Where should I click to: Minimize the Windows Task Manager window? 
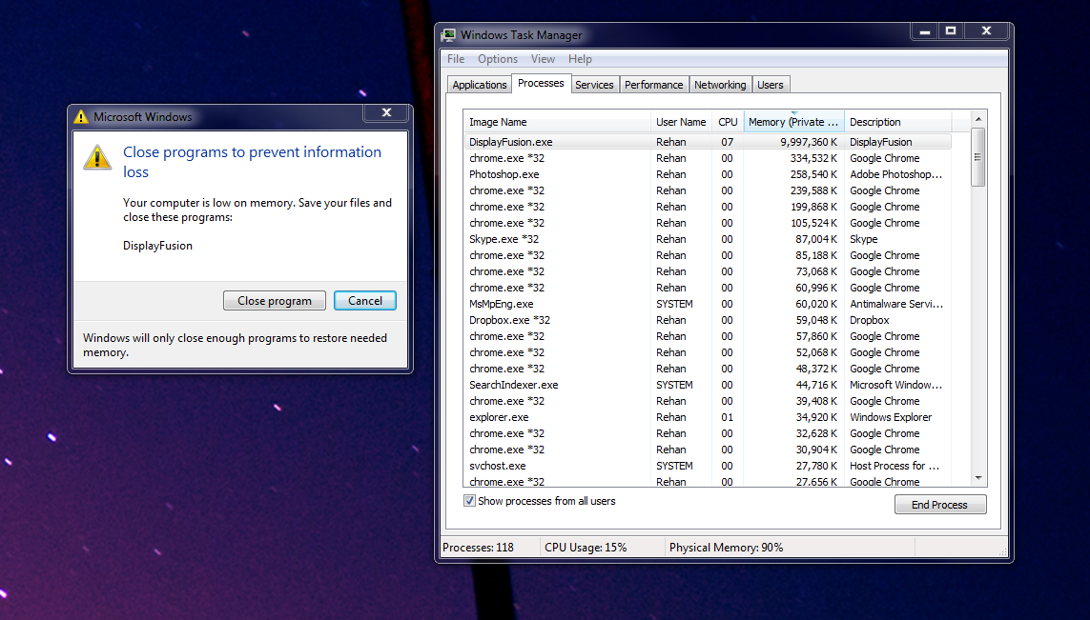922,31
